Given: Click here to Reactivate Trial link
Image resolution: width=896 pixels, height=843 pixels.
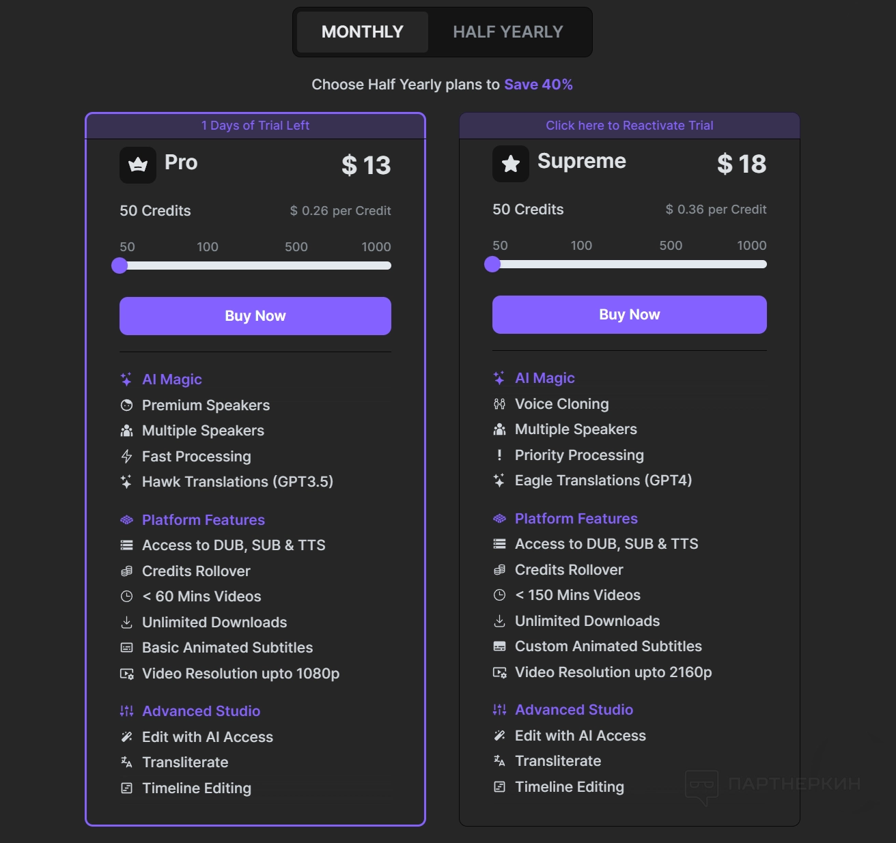Looking at the screenshot, I should (x=630, y=126).
